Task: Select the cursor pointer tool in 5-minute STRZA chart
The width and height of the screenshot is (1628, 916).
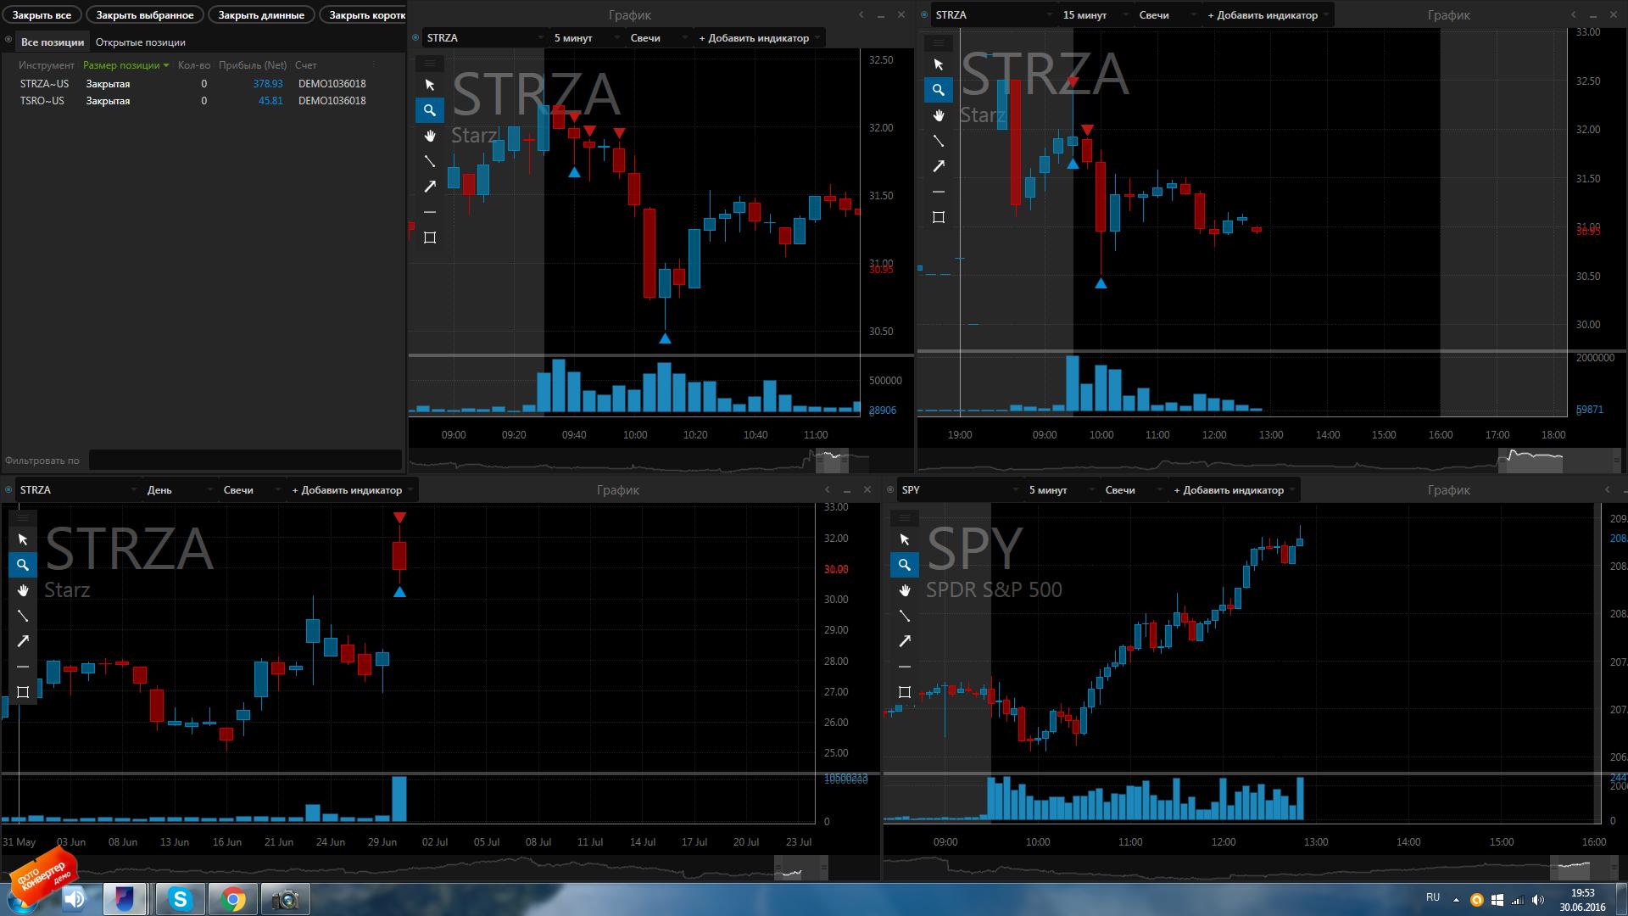Action: tap(430, 85)
